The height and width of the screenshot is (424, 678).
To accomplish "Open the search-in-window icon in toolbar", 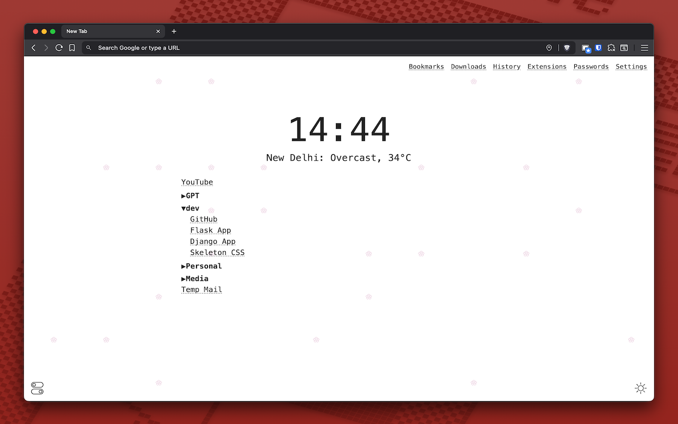I will pos(623,48).
